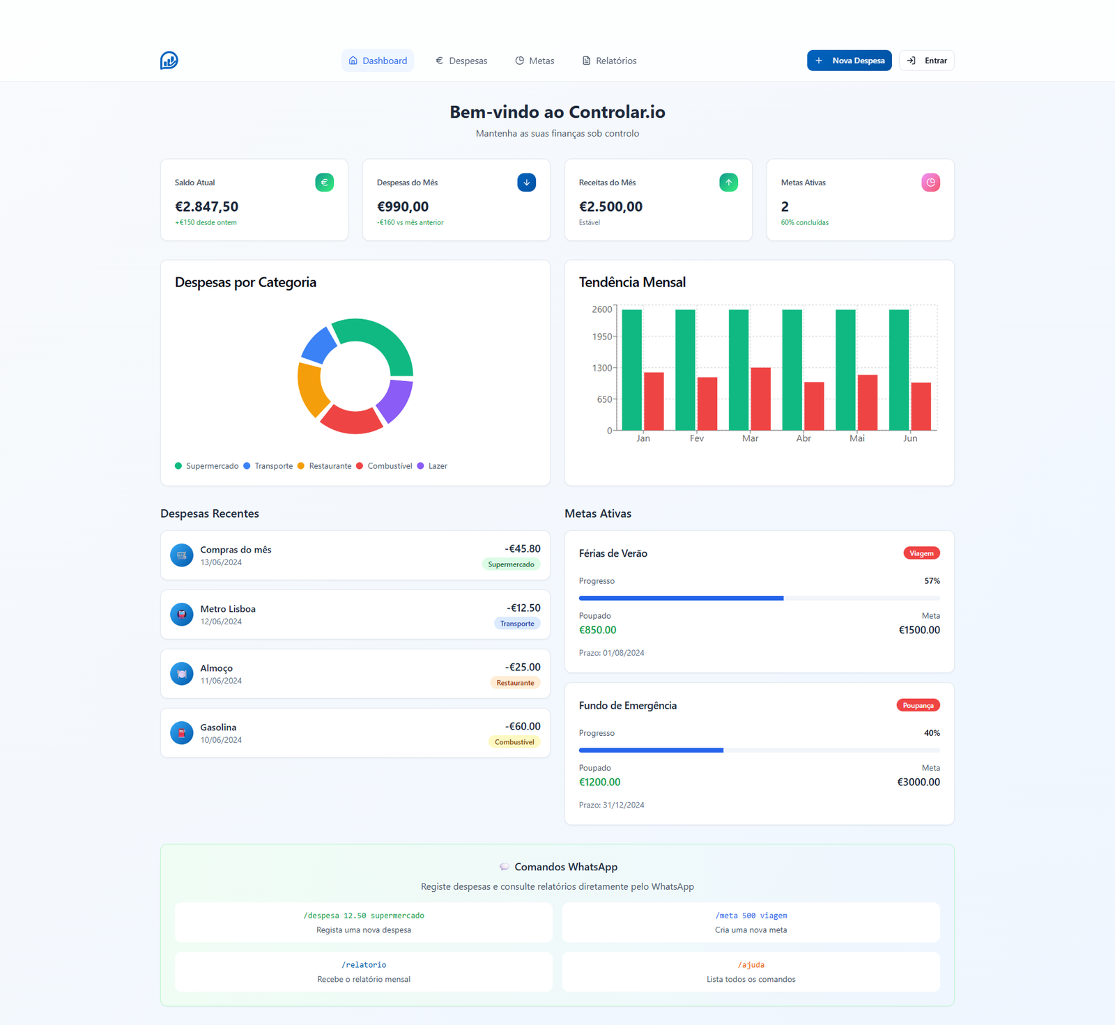Screen dimensions: 1115x1025
Task: Go to the Despesas tab
Action: 461,61
